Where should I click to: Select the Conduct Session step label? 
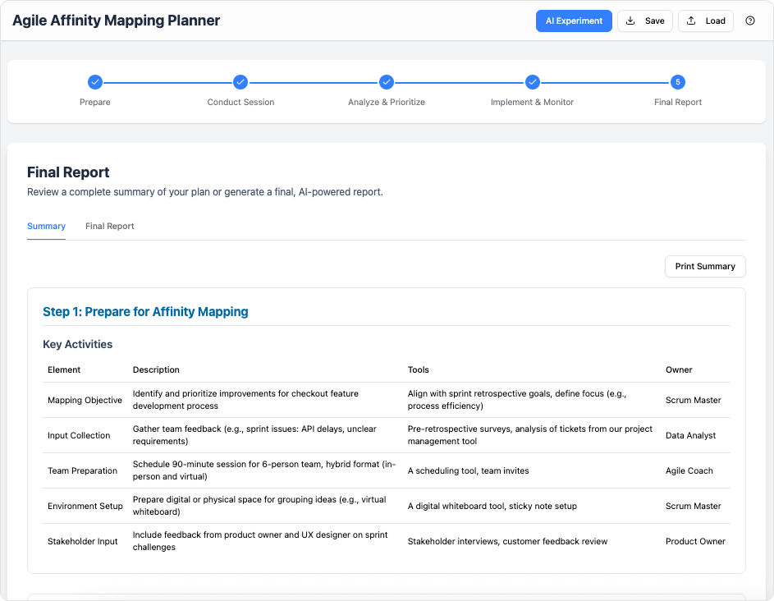(240, 103)
